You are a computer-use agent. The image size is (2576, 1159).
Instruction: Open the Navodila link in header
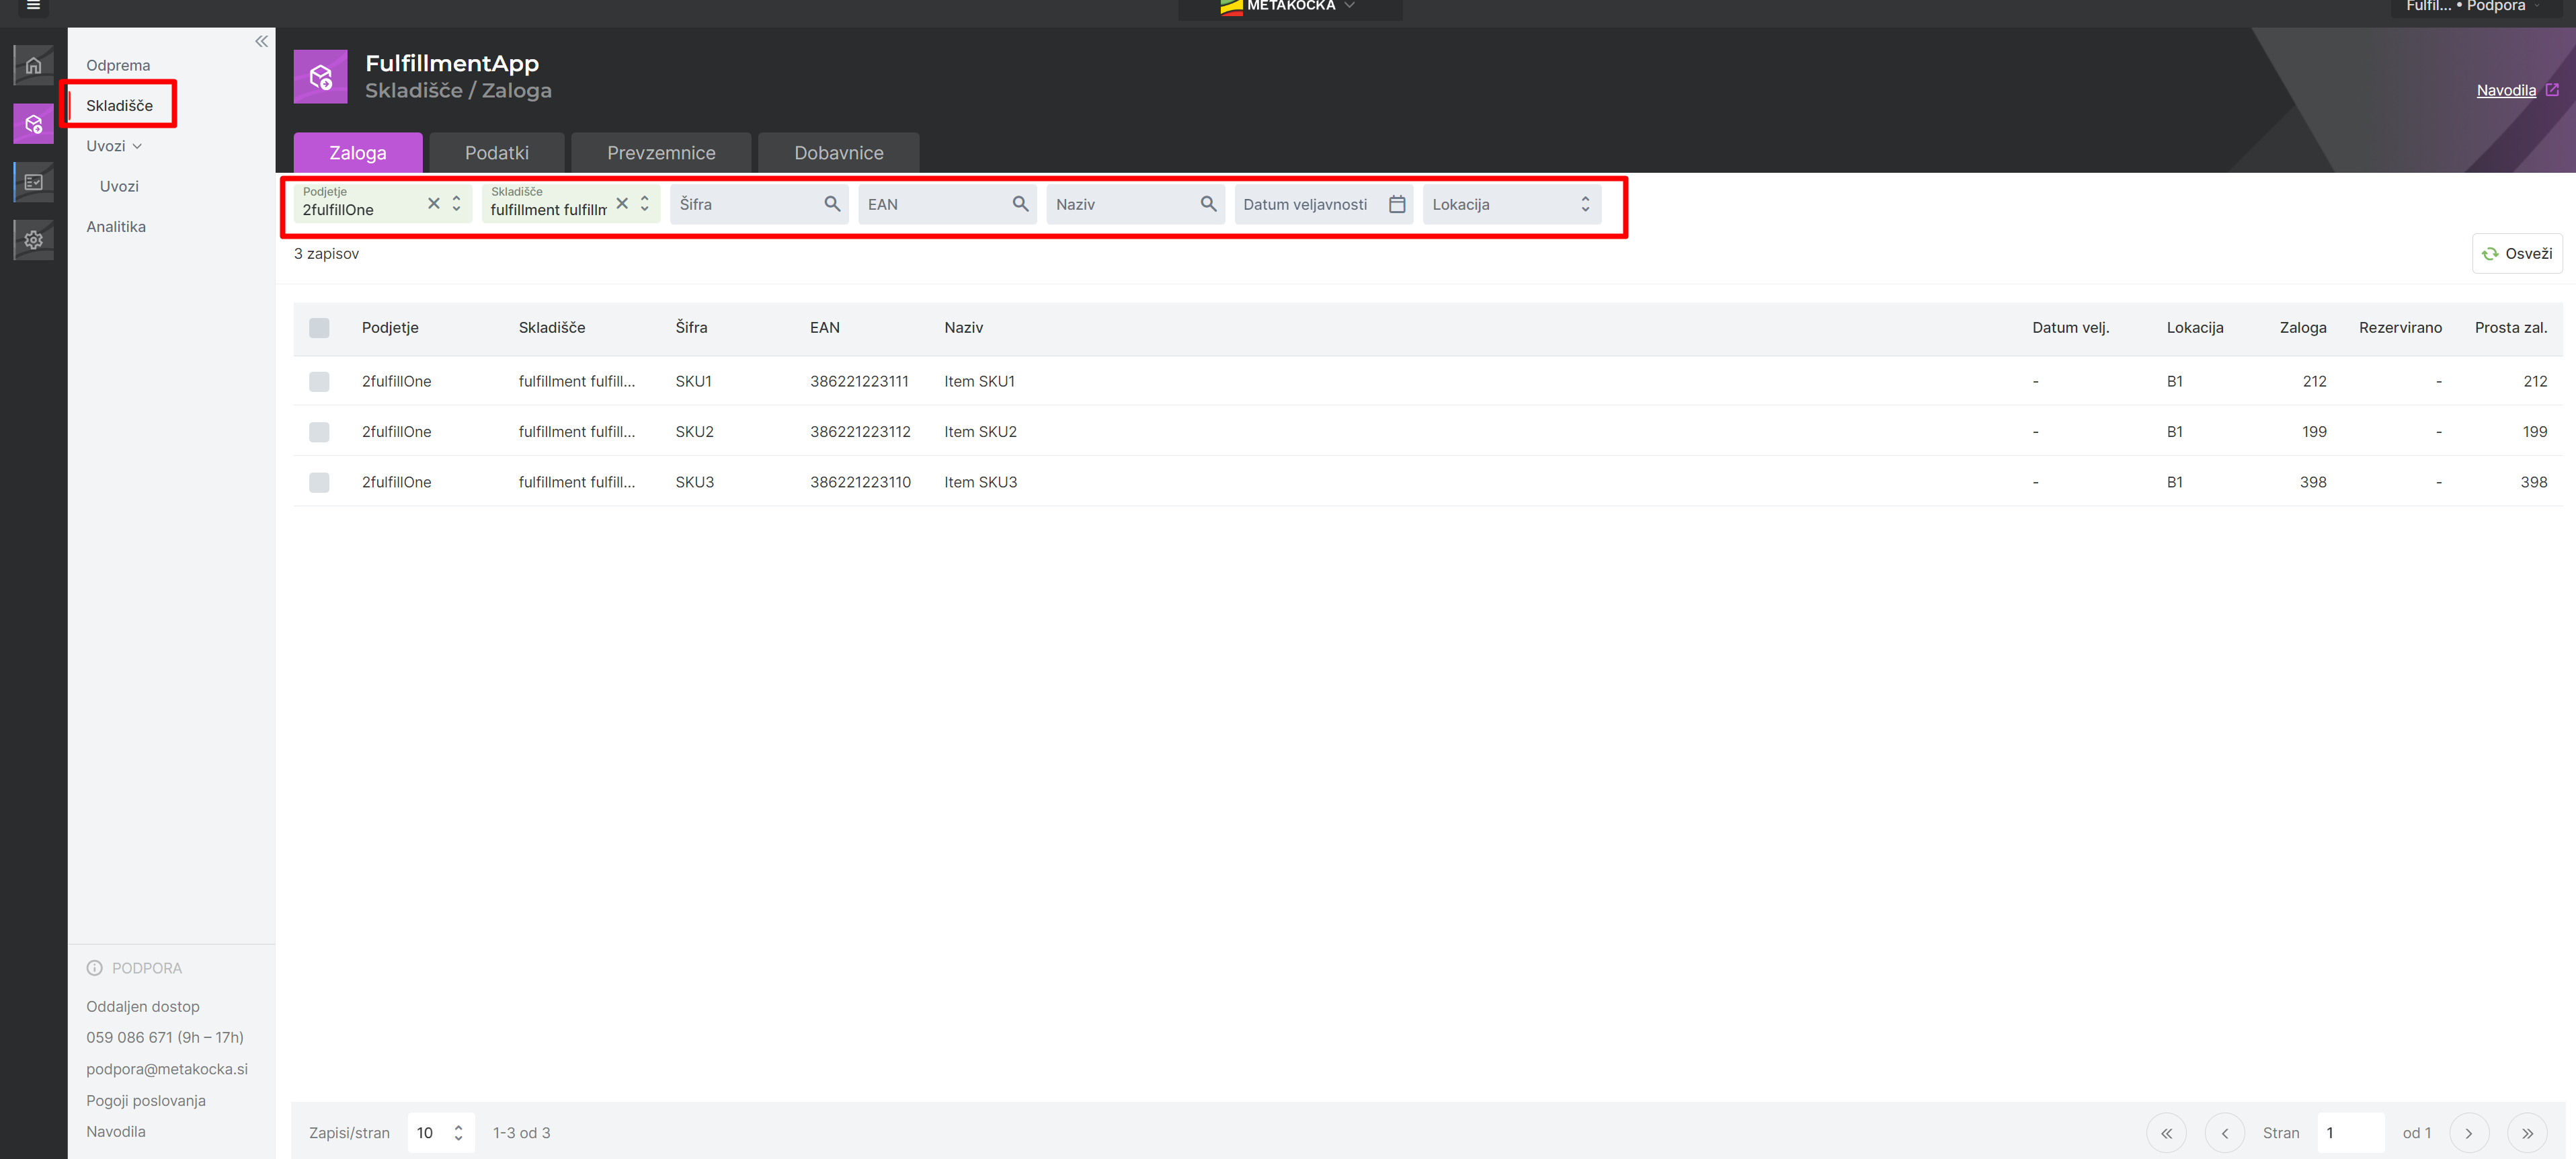point(2506,90)
